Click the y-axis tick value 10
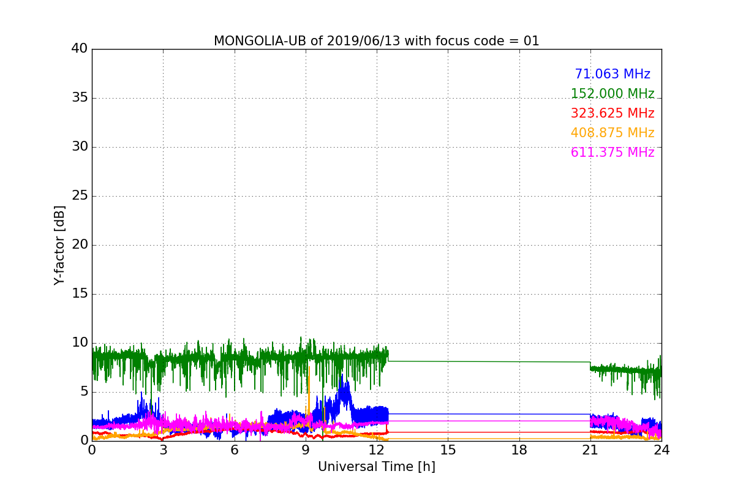735x490 pixels. tap(80, 342)
